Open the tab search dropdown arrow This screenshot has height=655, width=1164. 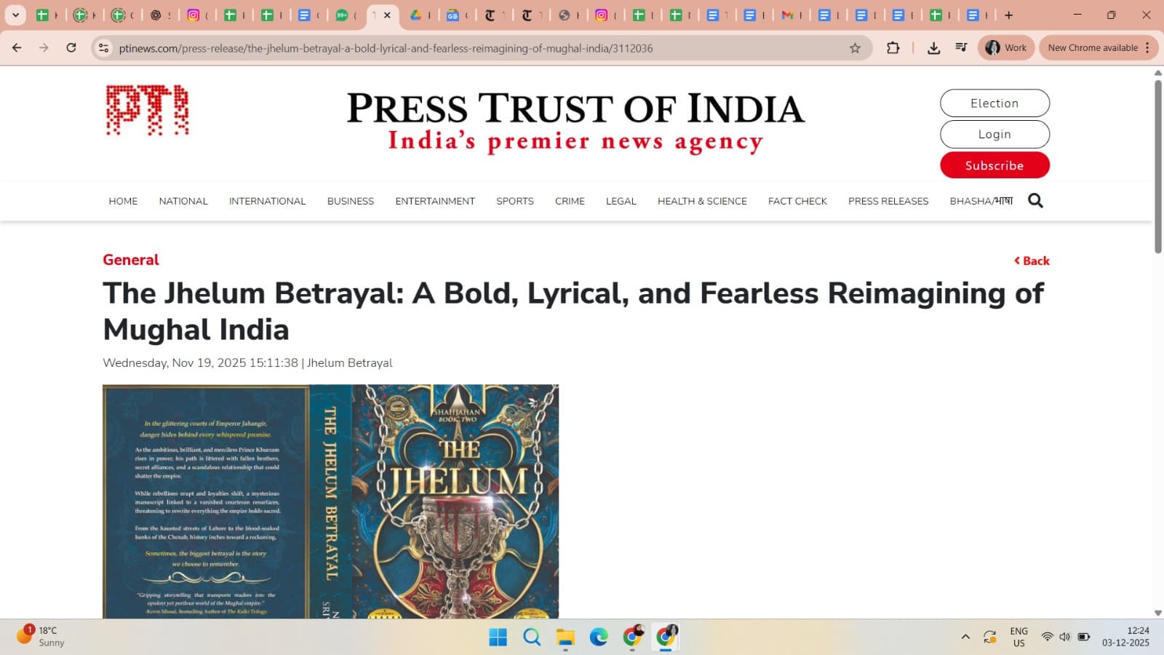(15, 15)
